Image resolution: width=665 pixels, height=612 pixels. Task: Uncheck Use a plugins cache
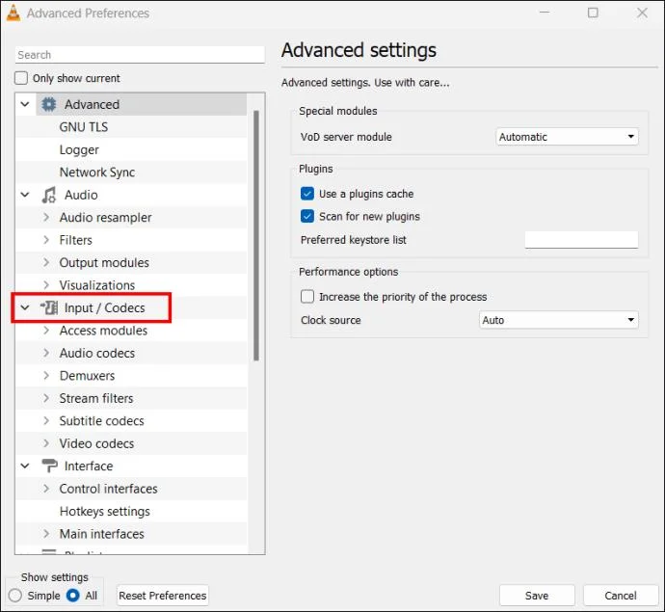tap(307, 194)
